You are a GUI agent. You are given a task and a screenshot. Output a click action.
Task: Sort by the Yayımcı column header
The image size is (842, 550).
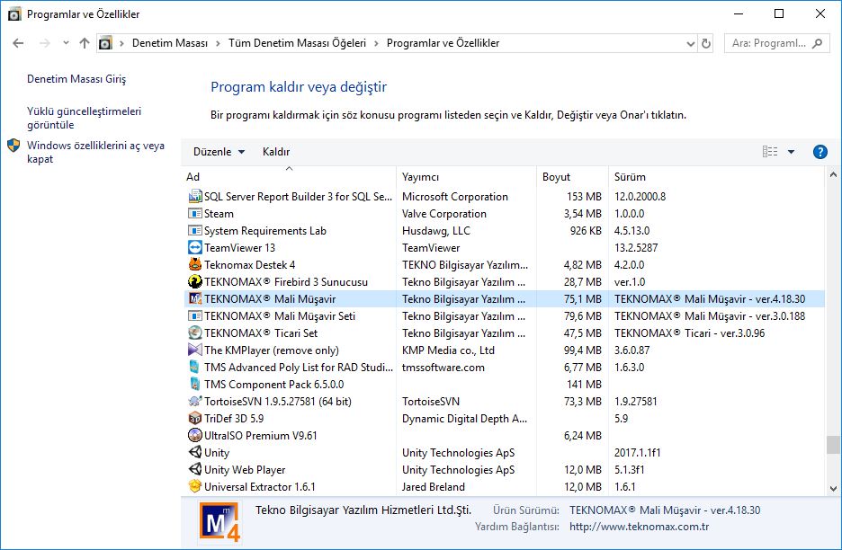point(420,177)
